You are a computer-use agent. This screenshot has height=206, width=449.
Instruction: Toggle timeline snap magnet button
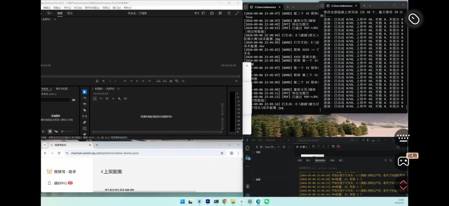[x=101, y=98]
